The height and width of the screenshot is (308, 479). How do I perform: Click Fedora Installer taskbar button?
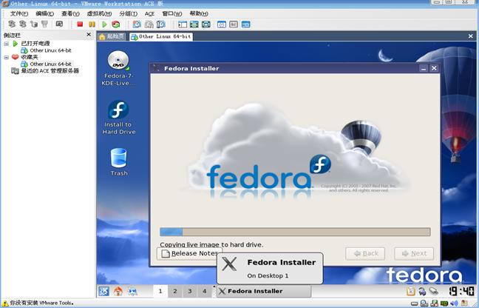click(x=264, y=291)
